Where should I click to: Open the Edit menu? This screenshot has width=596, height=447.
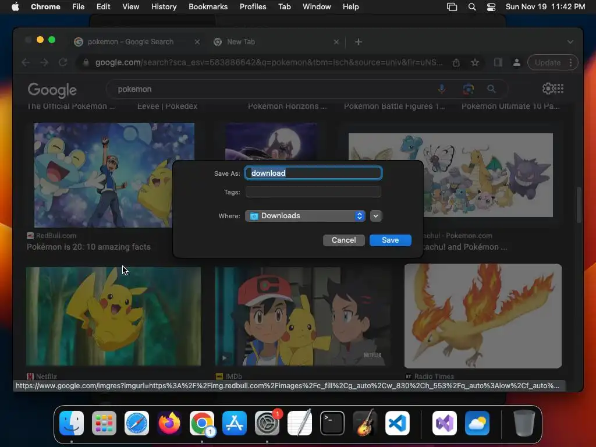pos(103,7)
